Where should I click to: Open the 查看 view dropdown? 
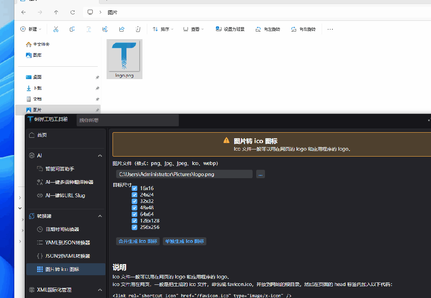(x=194, y=29)
